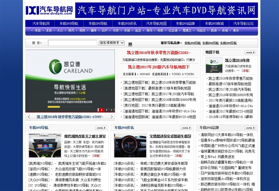Screen dimensions: 279x191
Task: Click the 汽车导航网 site logo
Action: 49,10
